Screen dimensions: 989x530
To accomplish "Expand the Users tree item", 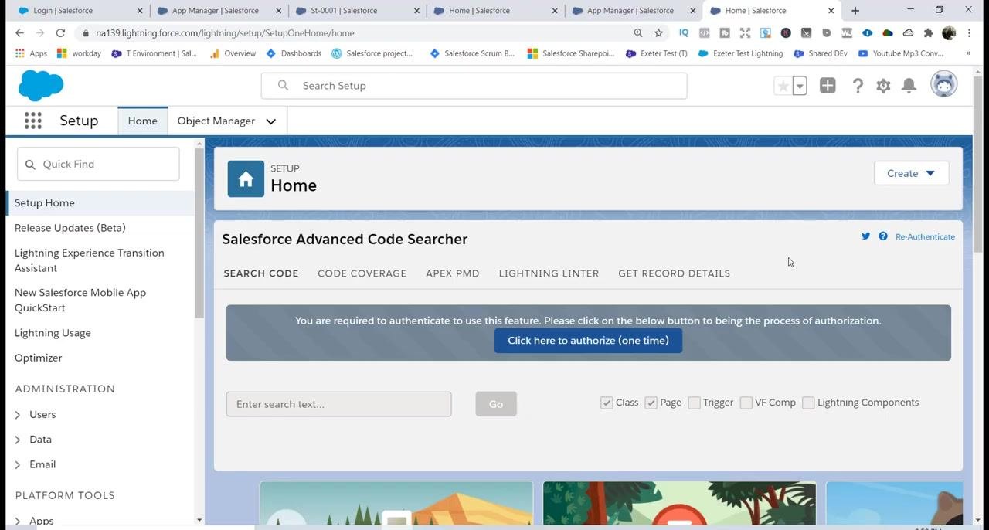I will pos(18,415).
